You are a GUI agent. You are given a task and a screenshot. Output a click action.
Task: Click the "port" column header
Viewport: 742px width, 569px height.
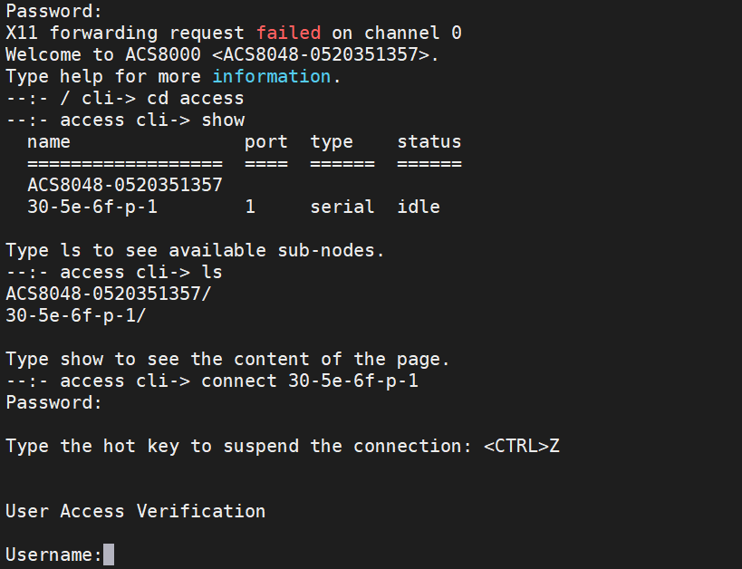[x=266, y=141]
